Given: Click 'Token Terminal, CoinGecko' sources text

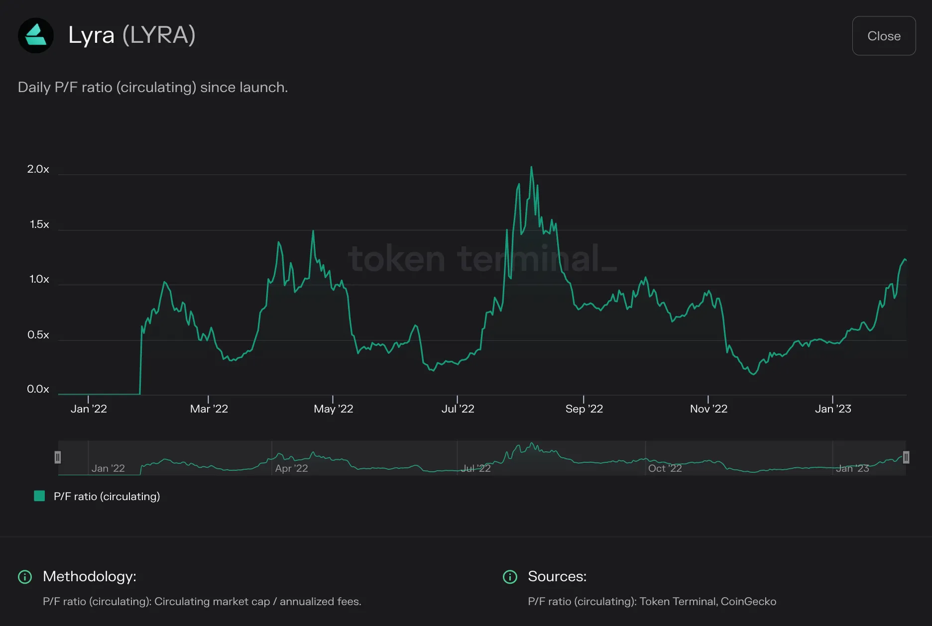Looking at the screenshot, I should click(707, 602).
